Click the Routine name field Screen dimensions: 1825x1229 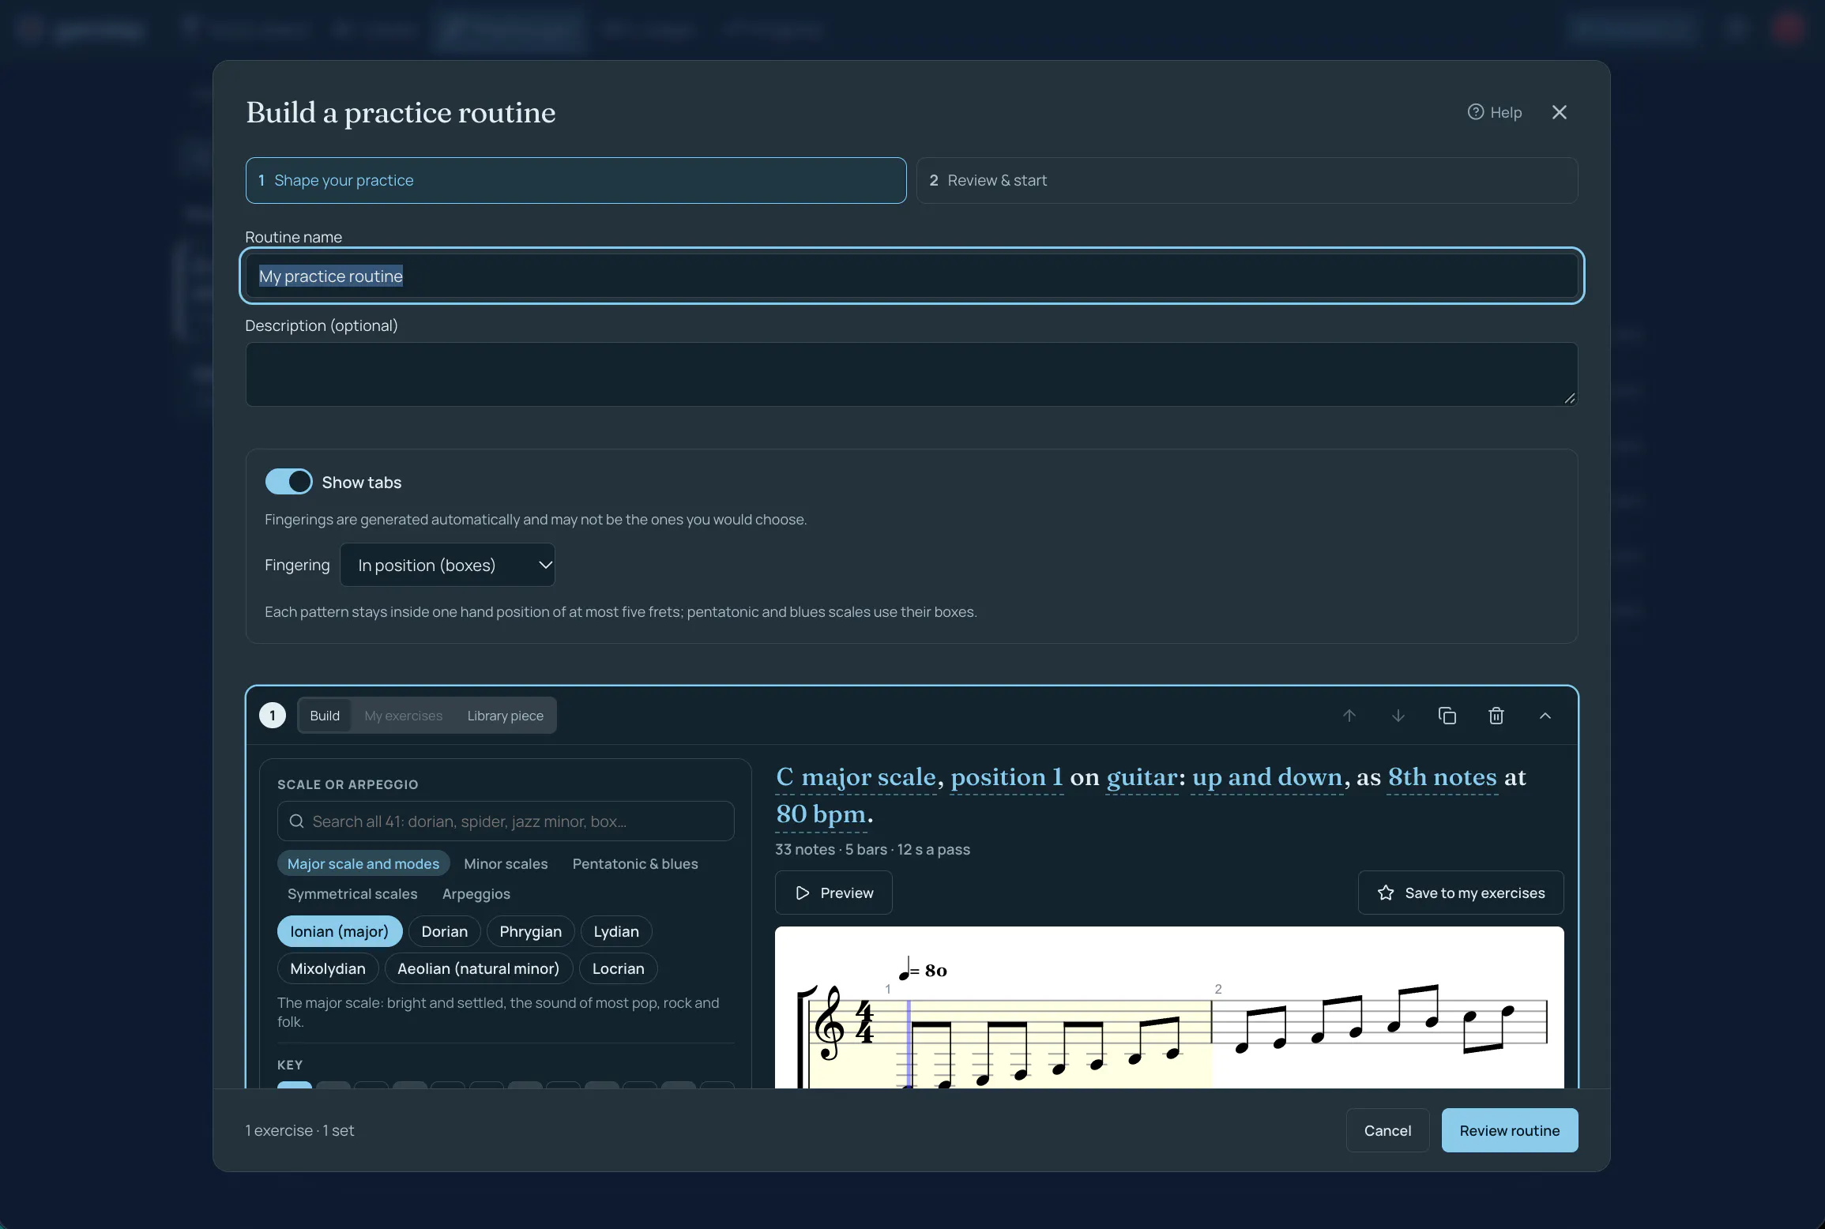pyautogui.click(x=912, y=276)
